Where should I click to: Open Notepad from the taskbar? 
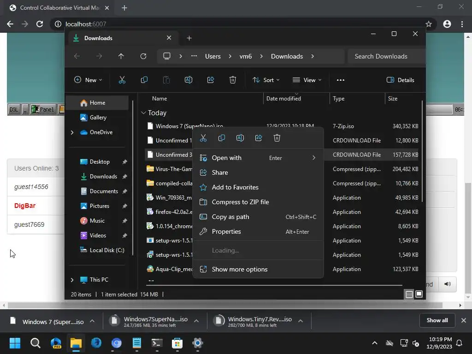(136, 343)
